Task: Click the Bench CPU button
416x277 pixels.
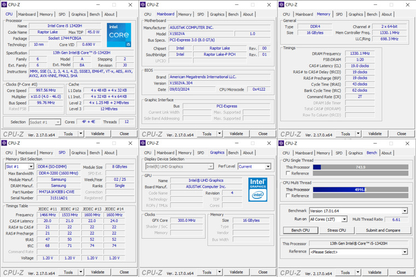Action: (x=301, y=231)
